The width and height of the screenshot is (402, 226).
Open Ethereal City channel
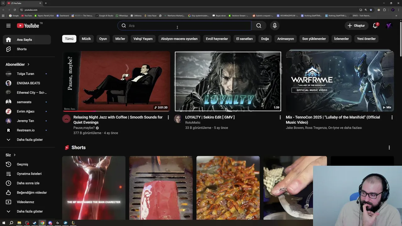[27, 93]
